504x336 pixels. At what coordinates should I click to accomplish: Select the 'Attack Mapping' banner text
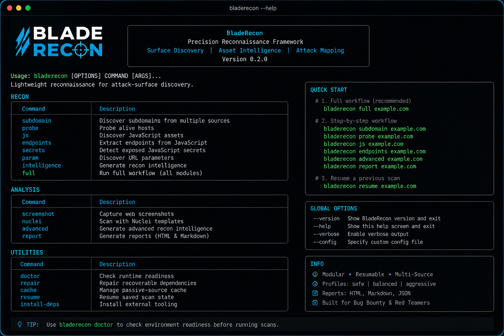point(320,51)
